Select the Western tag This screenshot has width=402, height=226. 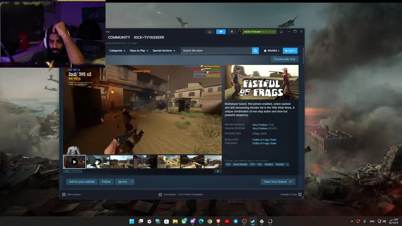click(269, 164)
